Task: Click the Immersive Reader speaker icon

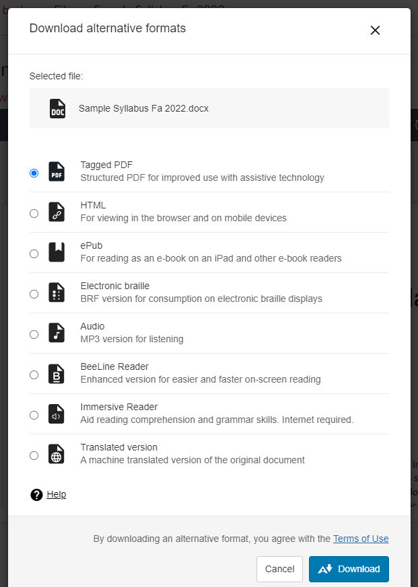Action: pos(57,414)
